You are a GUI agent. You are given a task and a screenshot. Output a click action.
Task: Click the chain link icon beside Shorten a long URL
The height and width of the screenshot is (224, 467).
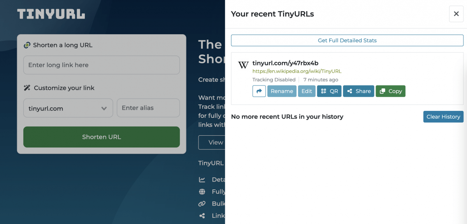coord(27,45)
